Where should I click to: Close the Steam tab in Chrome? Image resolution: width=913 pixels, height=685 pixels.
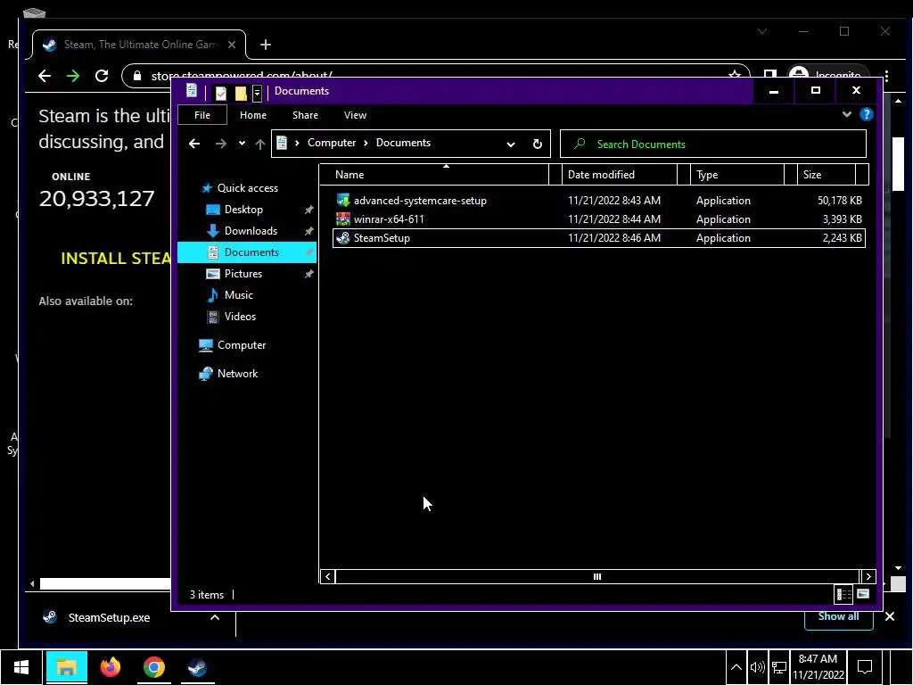232,45
